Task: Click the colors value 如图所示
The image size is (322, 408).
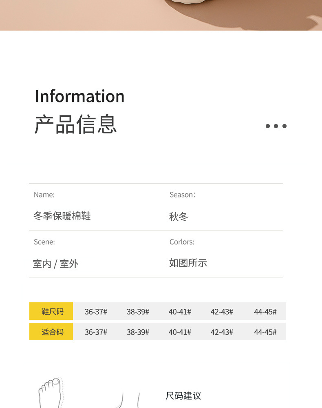Action: (188, 263)
